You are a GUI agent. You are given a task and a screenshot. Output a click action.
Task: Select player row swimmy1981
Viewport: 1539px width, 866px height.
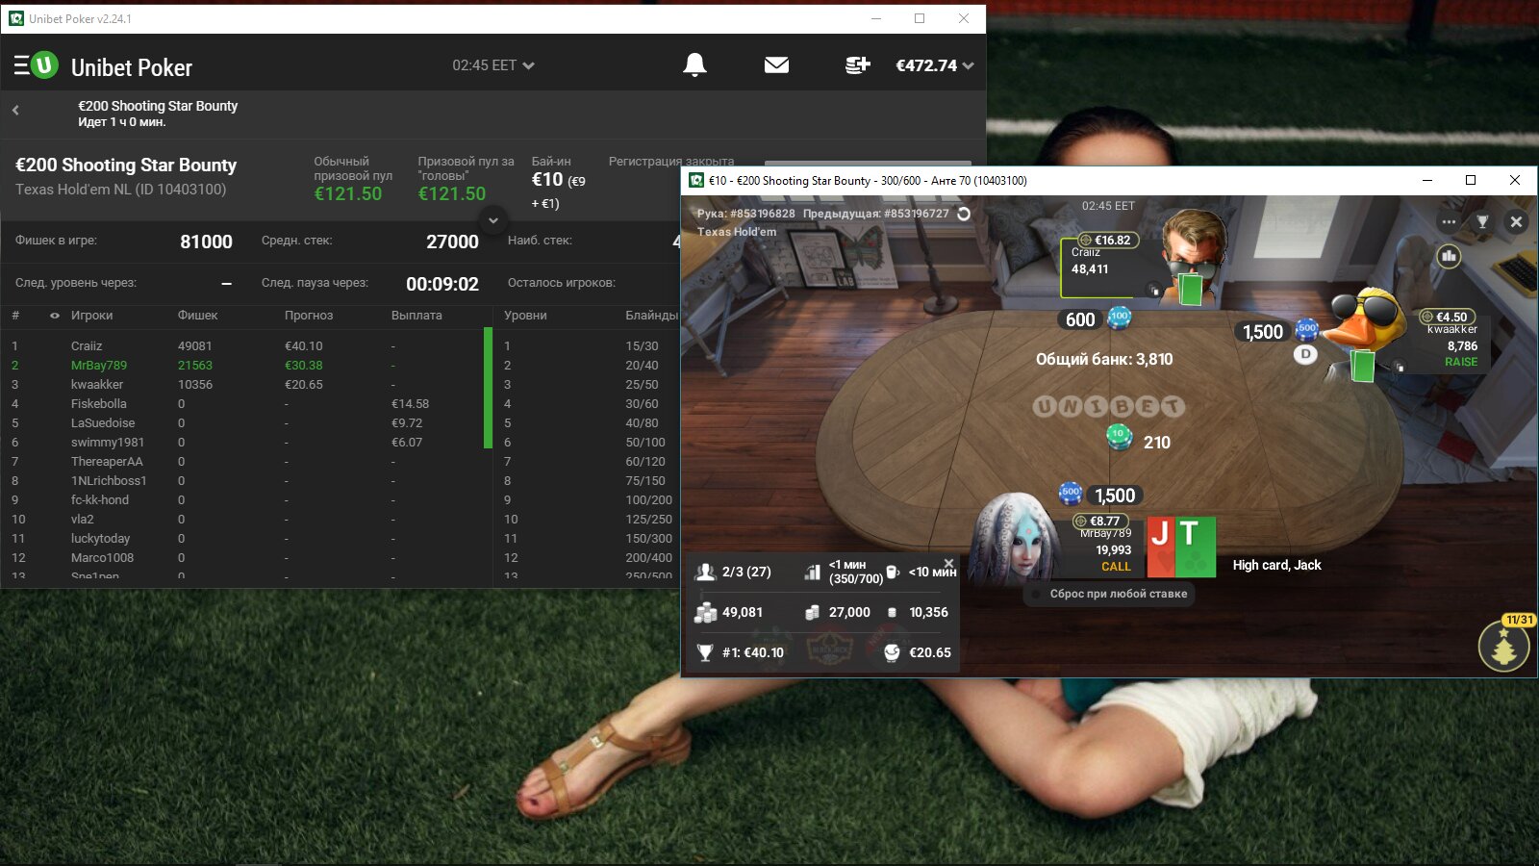click(245, 442)
